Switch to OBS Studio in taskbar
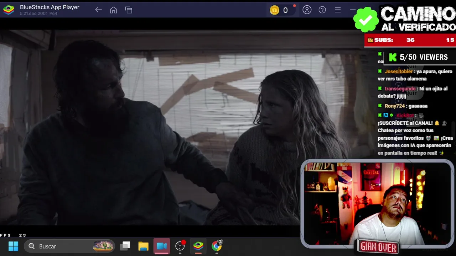Viewport: 456px width, 256px height. [181, 246]
